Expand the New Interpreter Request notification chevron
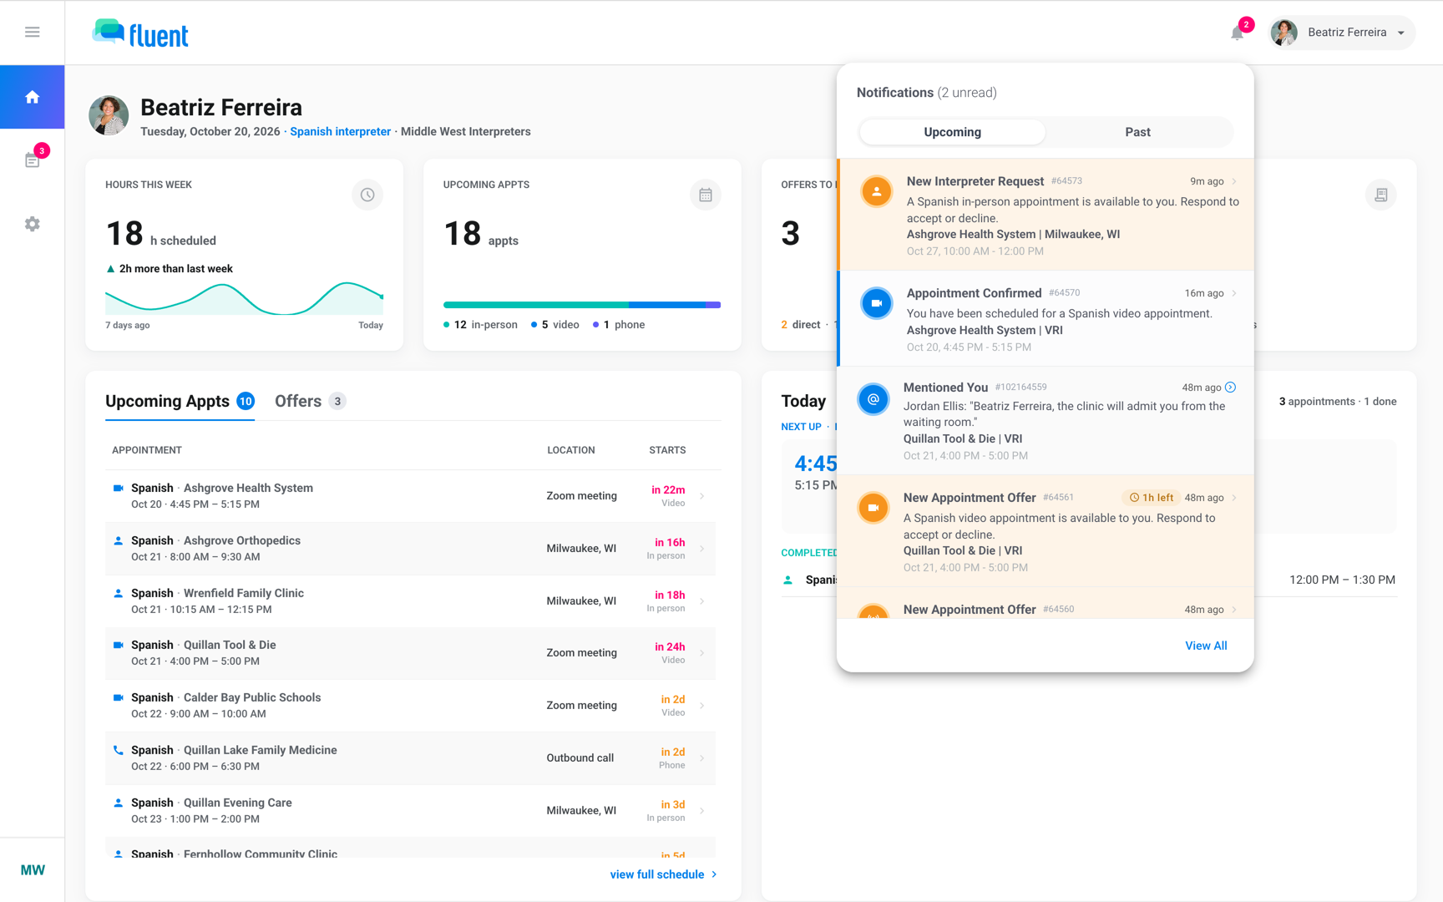This screenshot has width=1443, height=902. (1234, 181)
